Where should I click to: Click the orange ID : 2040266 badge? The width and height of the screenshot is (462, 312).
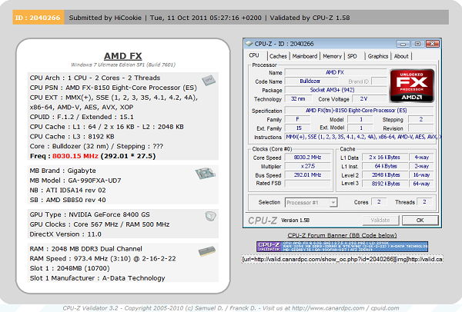(x=38, y=18)
